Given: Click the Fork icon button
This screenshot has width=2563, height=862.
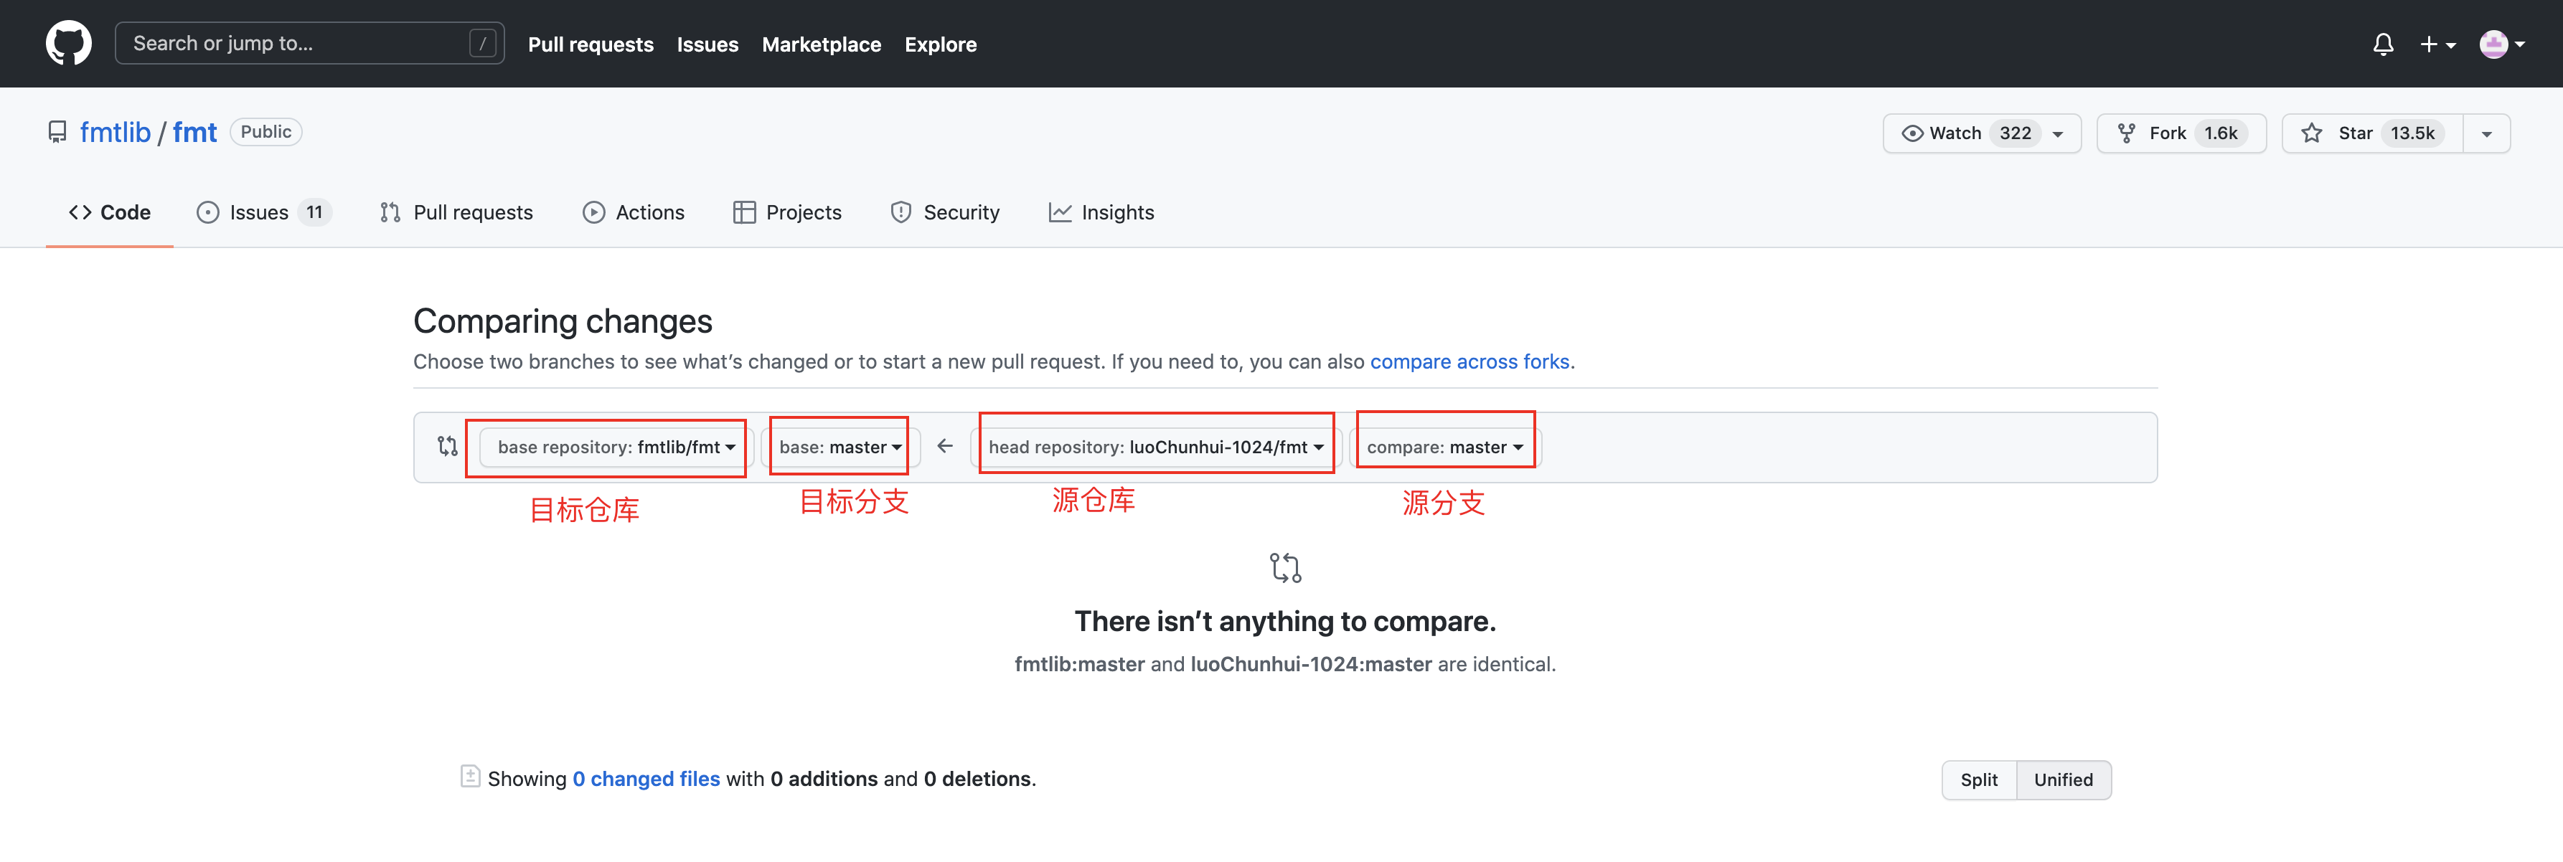Looking at the screenshot, I should click(2180, 133).
